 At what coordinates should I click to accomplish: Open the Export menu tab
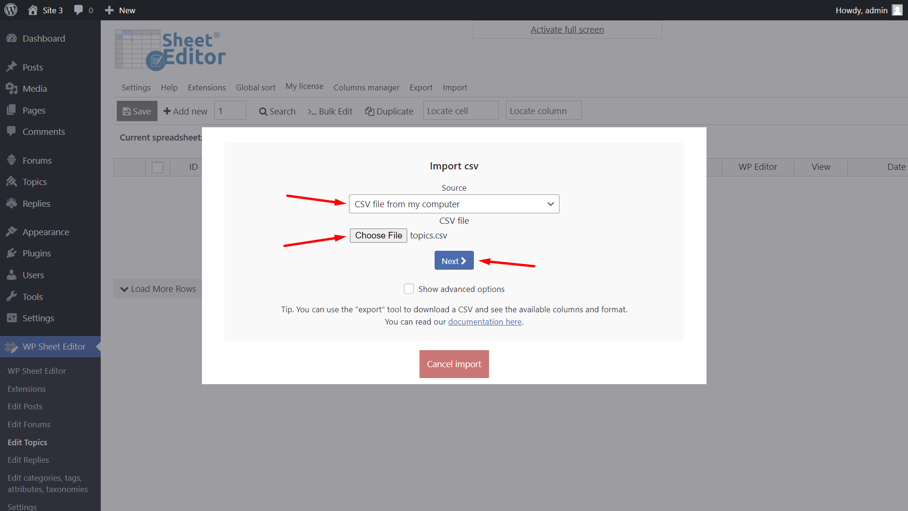[x=421, y=87]
